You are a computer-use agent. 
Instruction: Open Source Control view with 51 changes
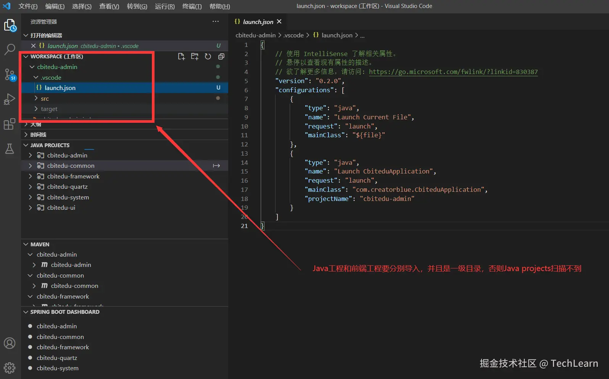(10, 74)
